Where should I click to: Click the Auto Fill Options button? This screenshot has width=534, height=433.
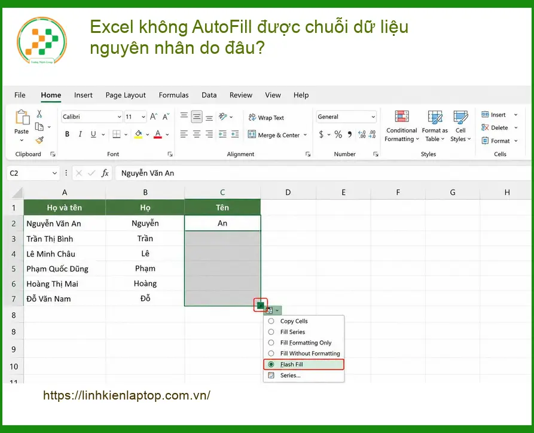click(272, 310)
